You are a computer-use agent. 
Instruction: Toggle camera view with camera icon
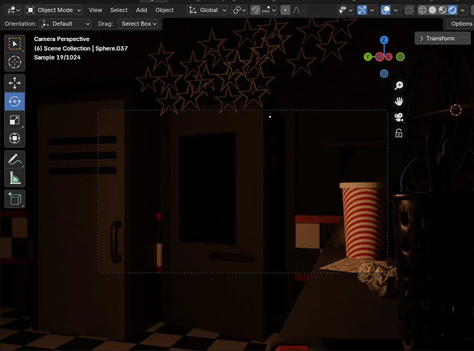pyautogui.click(x=399, y=117)
